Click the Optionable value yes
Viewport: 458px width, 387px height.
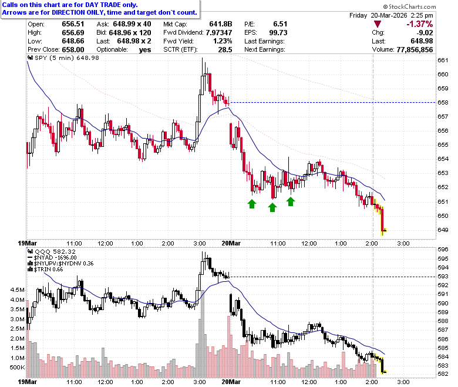(145, 50)
